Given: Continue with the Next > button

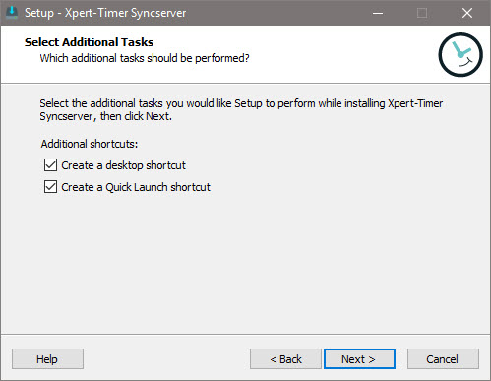Looking at the screenshot, I should coord(359,359).
